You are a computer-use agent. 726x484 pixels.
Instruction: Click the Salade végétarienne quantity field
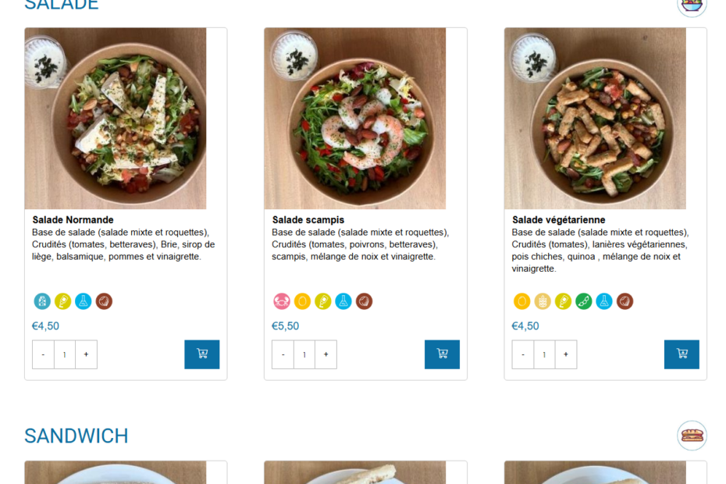(x=544, y=354)
